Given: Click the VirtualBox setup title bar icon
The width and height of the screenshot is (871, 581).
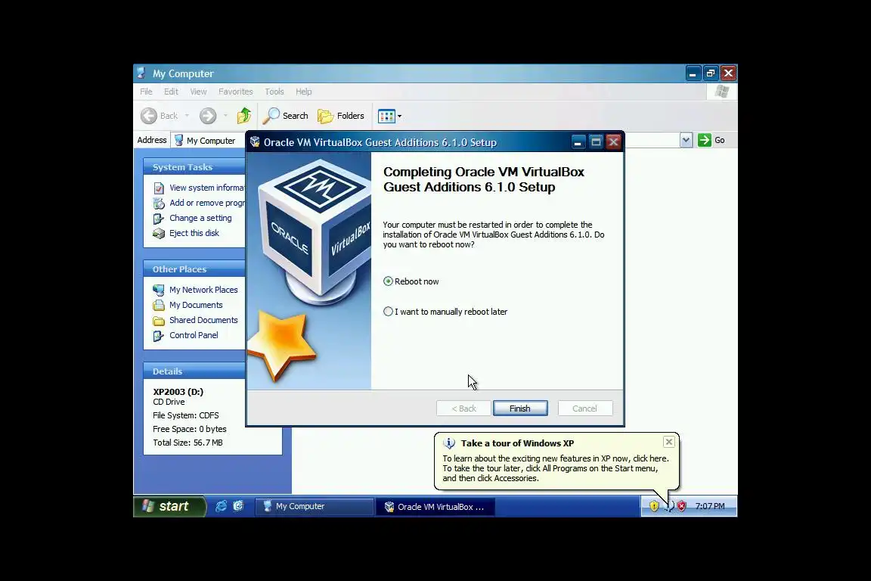Looking at the screenshot, I should [255, 141].
